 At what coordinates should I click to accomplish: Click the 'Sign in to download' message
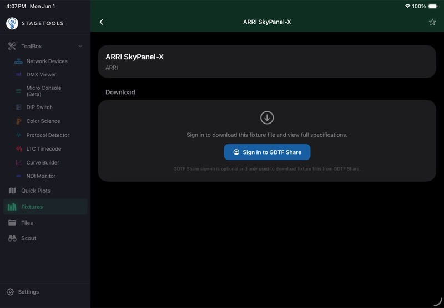267,135
